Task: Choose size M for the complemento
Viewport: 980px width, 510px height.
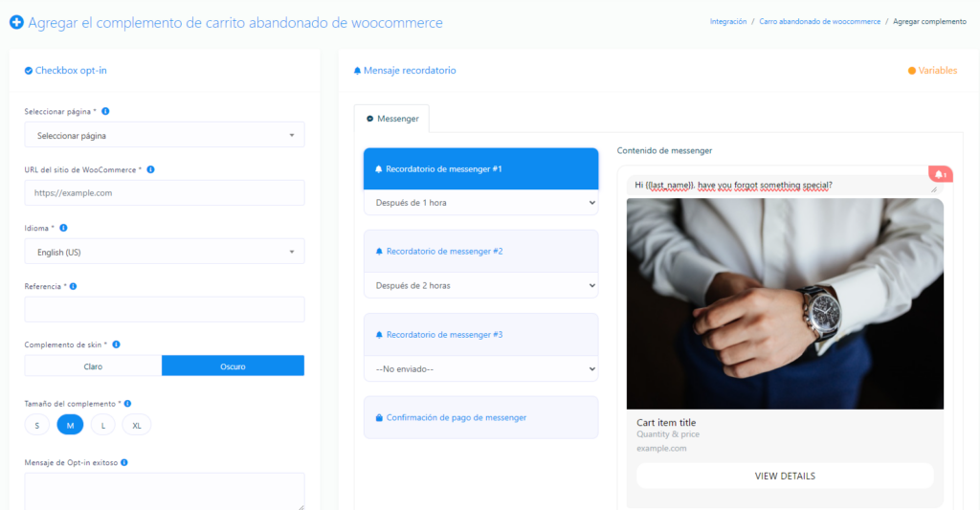Action: click(x=70, y=425)
